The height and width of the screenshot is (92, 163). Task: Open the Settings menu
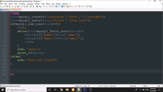pos(37,4)
